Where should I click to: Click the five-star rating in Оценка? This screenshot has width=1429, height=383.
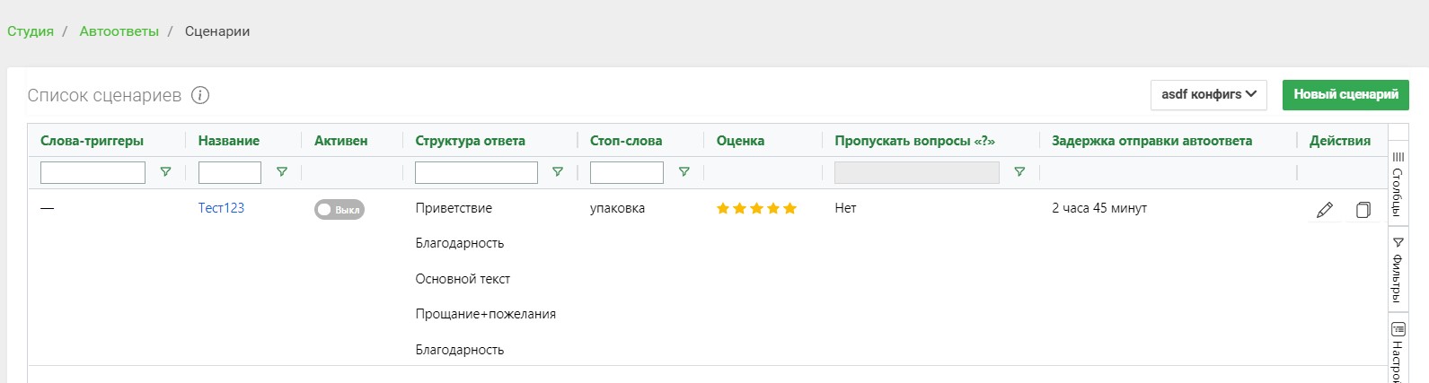[x=756, y=209]
